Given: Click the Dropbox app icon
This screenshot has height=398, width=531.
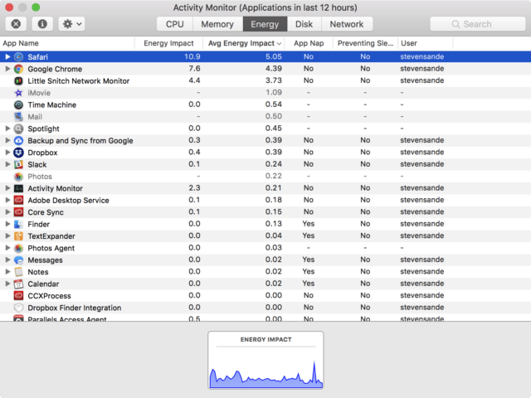Looking at the screenshot, I should 18,153.
